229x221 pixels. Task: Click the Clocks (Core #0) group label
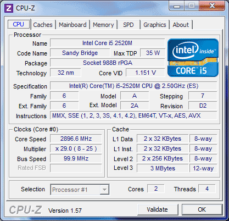point(36,129)
